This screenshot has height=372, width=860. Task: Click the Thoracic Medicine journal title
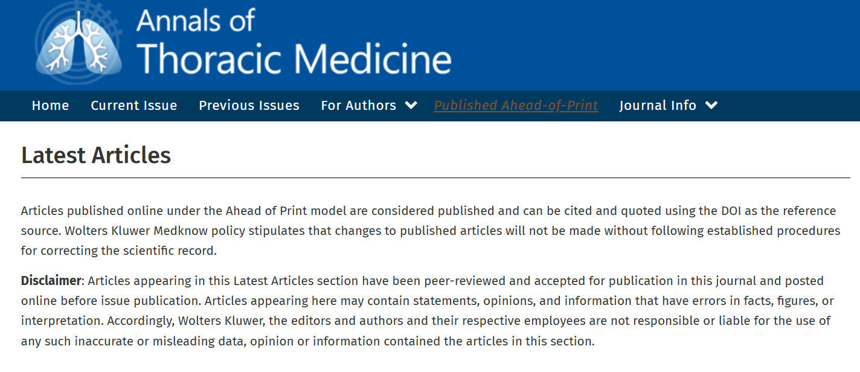coord(294,59)
